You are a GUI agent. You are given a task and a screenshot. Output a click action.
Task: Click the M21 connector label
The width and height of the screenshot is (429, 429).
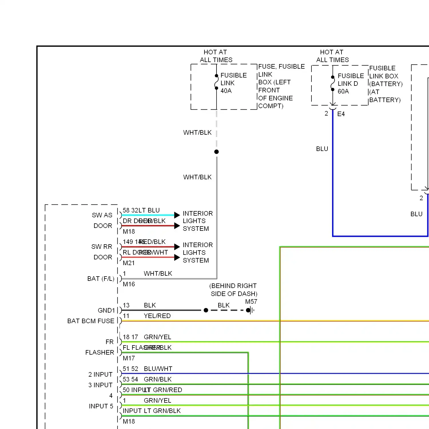point(129,263)
